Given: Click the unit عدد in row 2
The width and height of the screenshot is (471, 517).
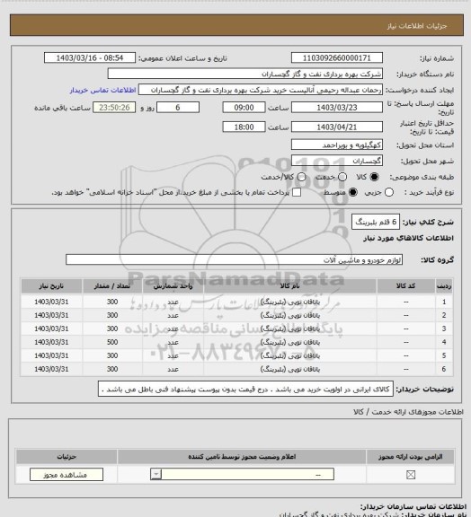Looking at the screenshot, I should coord(173,315).
